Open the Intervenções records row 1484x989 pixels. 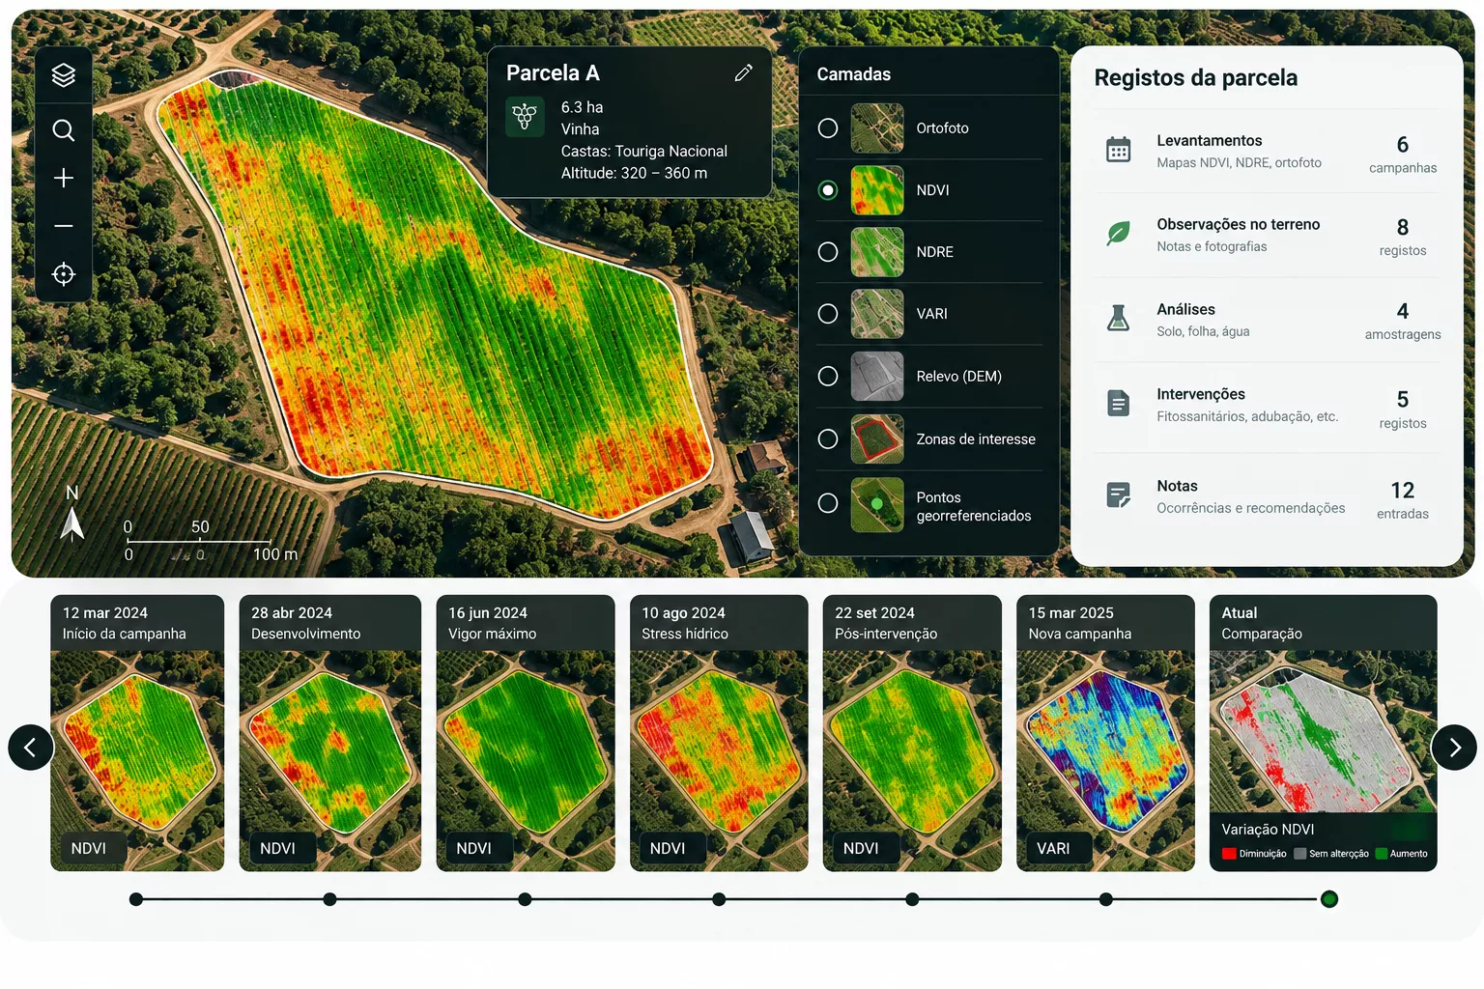(1268, 406)
